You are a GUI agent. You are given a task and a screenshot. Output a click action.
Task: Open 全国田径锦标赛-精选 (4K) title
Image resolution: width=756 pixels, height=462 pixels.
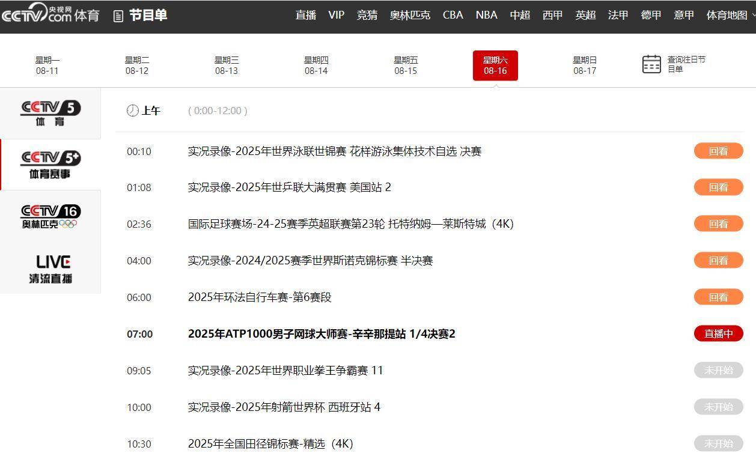(x=270, y=444)
